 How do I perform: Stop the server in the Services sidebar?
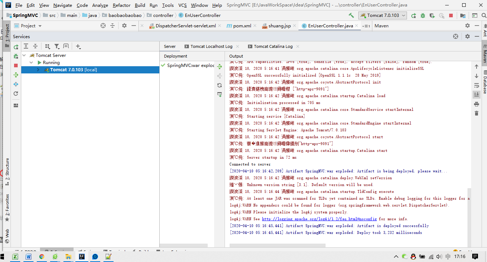[16, 65]
